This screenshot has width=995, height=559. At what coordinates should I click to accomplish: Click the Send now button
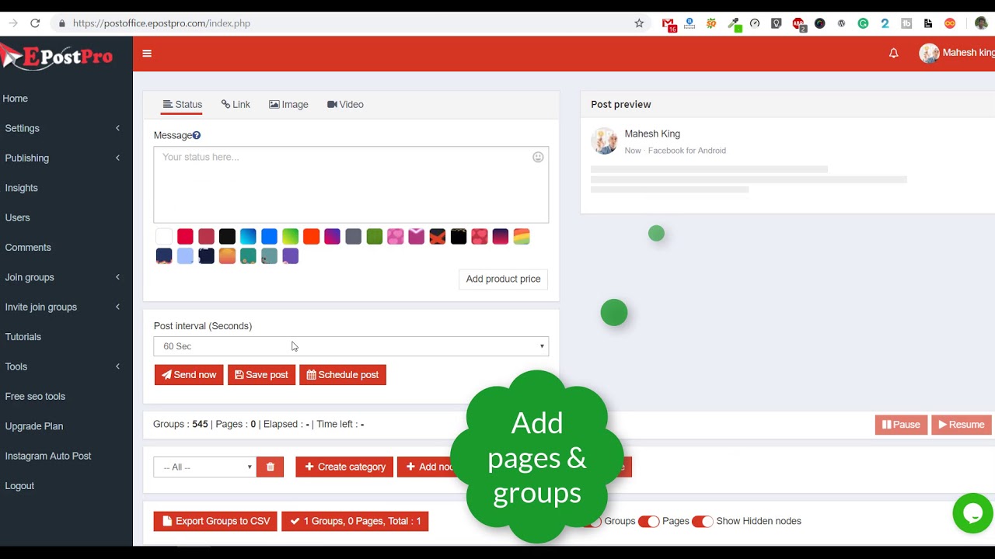pos(189,375)
